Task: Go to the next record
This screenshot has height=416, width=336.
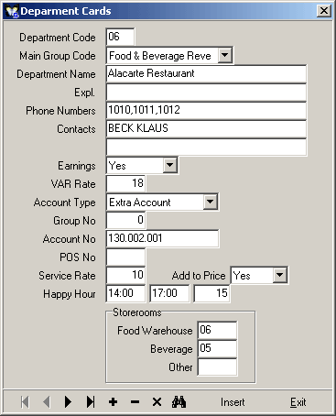Action: [68, 401]
